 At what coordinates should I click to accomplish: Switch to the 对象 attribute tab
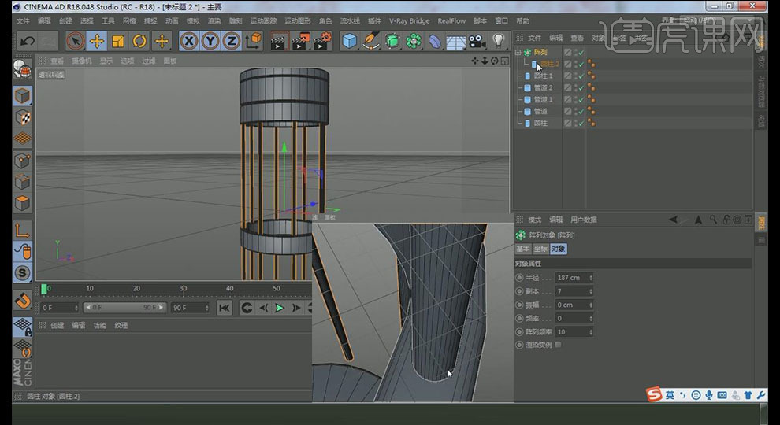point(558,249)
